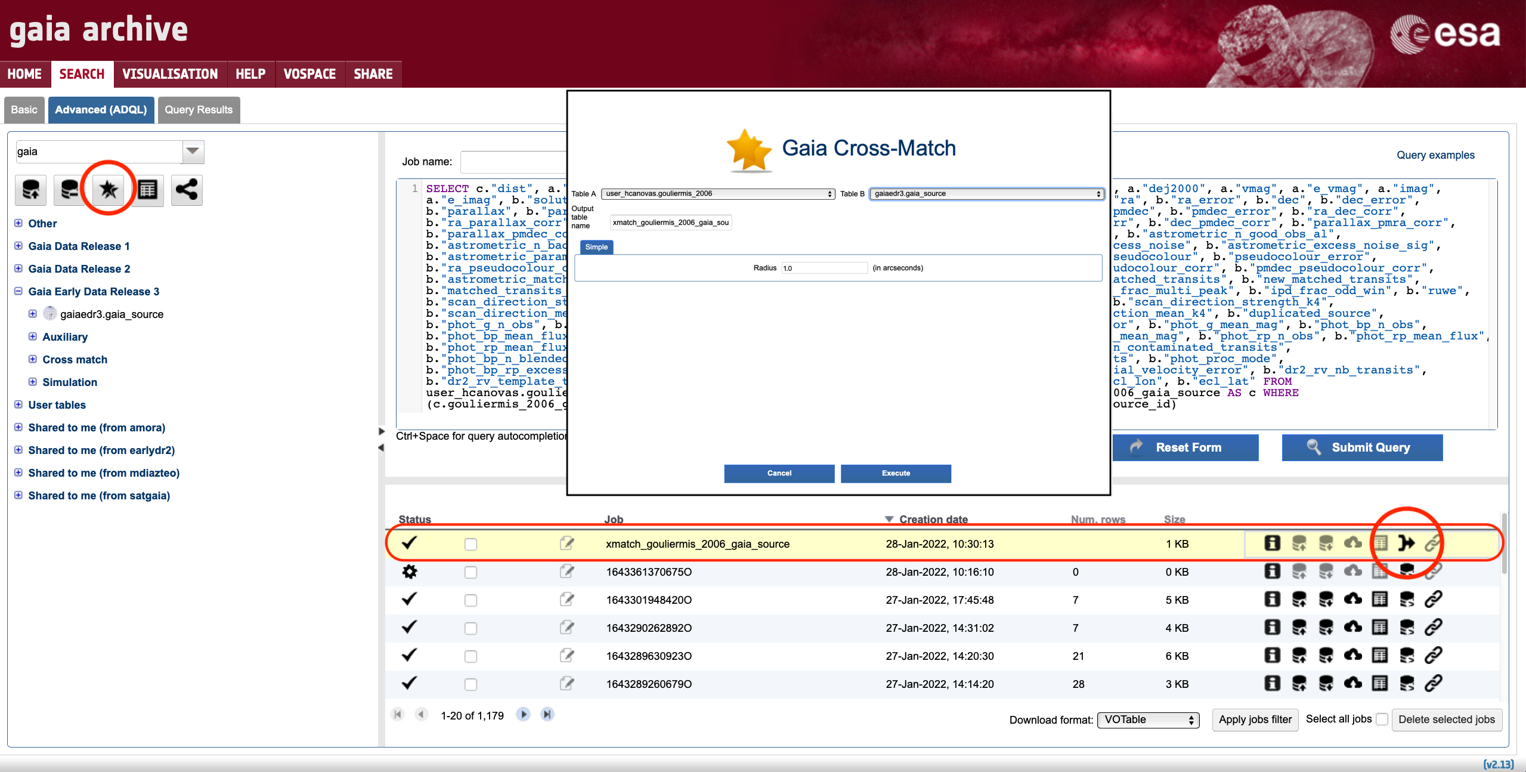Click the share nodes icon in left toolbar
Viewport: 1526px width, 772px height.
click(187, 190)
